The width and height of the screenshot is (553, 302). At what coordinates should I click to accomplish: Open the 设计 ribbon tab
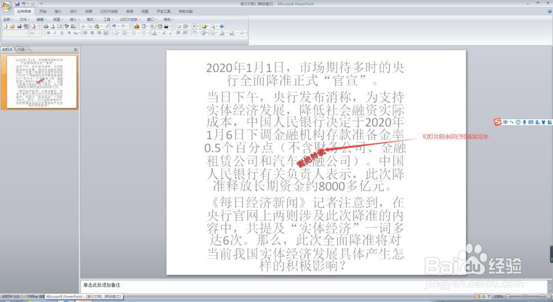pos(74,12)
